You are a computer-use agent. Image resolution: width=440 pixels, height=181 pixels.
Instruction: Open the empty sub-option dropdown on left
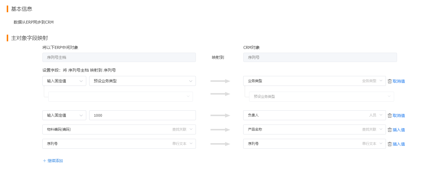[120, 96]
